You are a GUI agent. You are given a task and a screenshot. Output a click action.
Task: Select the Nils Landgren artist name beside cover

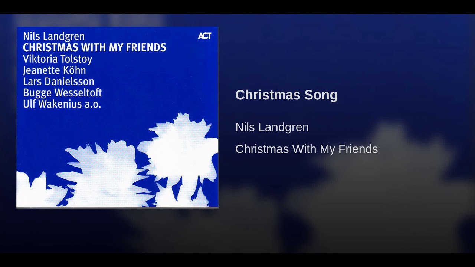(272, 127)
